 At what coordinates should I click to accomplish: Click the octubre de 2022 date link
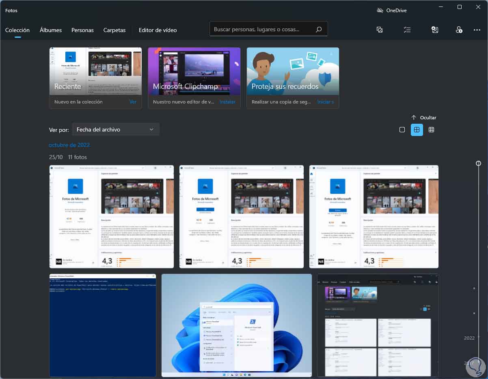(69, 145)
